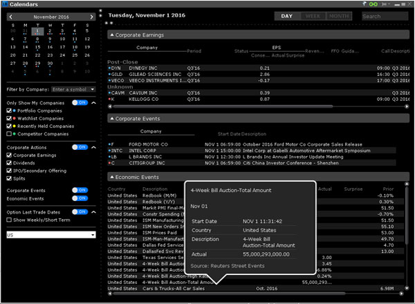Select November 2 in mini calendar
Screen dimensions: 415x304
tap(50, 31)
